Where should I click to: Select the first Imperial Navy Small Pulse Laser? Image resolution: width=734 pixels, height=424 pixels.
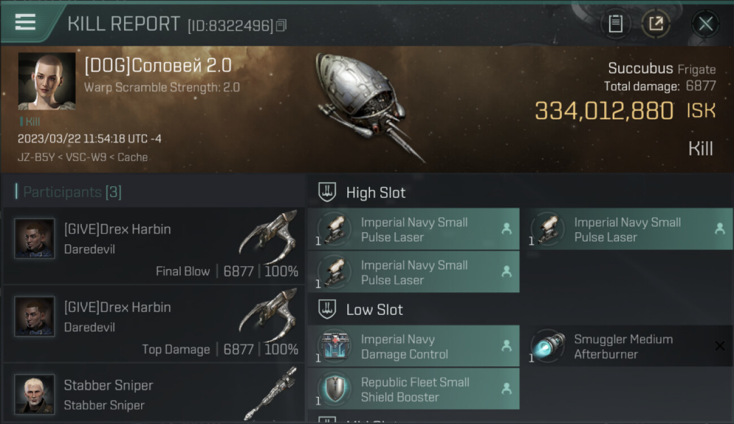click(413, 230)
